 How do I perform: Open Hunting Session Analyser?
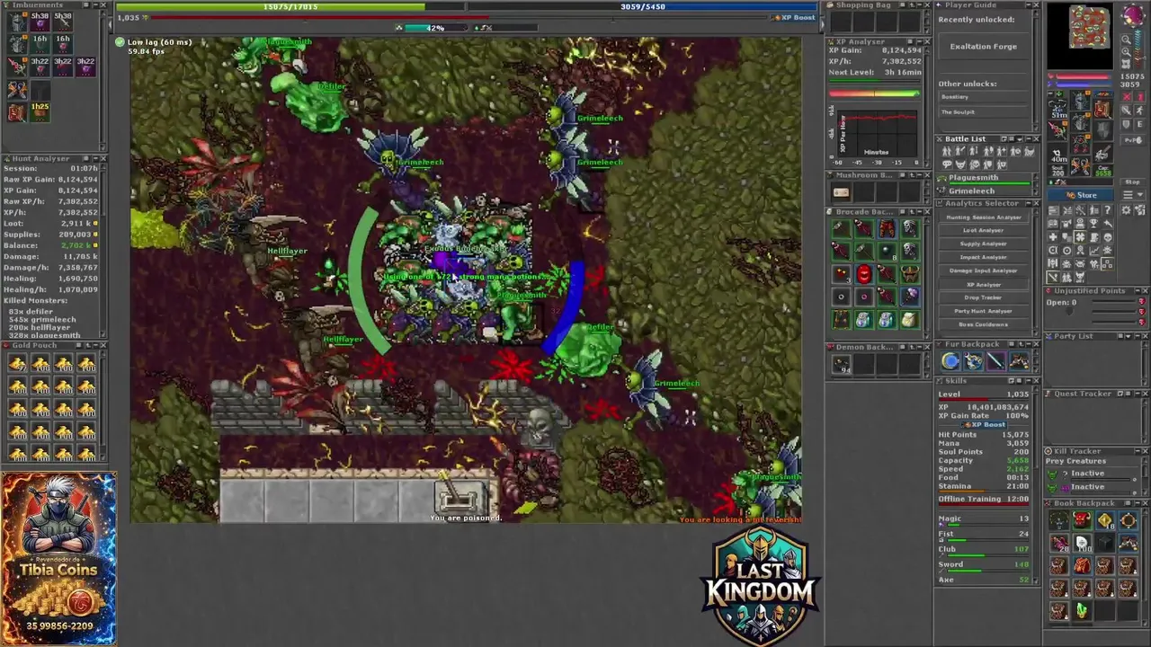984,217
